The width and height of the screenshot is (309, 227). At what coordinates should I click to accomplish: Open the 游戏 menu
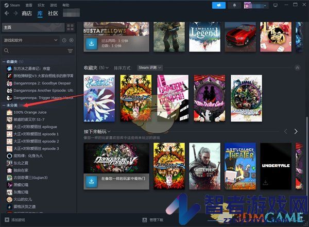coord(53,5)
